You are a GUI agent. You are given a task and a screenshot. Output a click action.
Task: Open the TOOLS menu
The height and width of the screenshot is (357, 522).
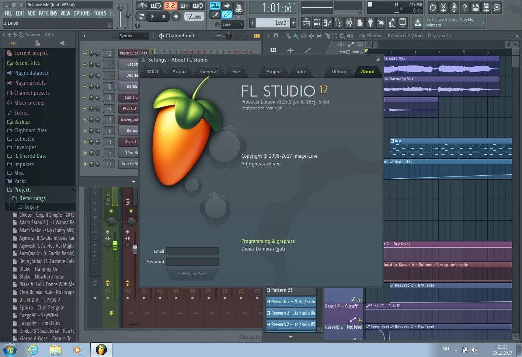tap(100, 13)
